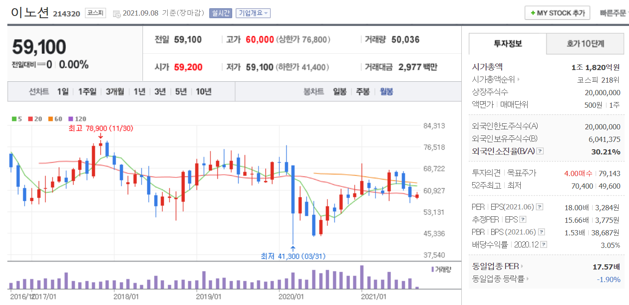Click the 배당수익률 value 3.05%
Image resolution: width=629 pixels, height=305 pixels.
pos(611,245)
